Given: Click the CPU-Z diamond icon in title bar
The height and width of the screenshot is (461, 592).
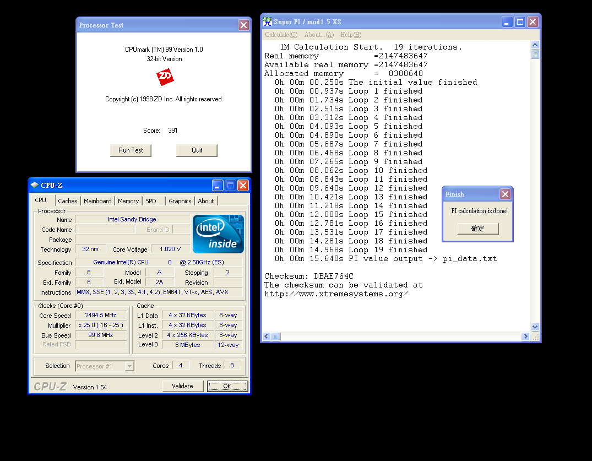Looking at the screenshot, I should (35, 185).
